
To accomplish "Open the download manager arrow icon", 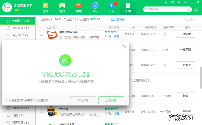I will (197, 9).
